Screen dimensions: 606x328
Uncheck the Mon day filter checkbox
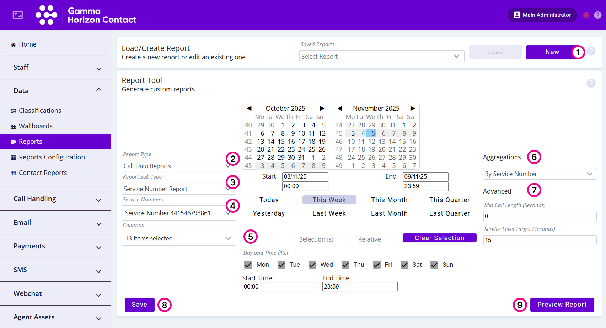(248, 265)
